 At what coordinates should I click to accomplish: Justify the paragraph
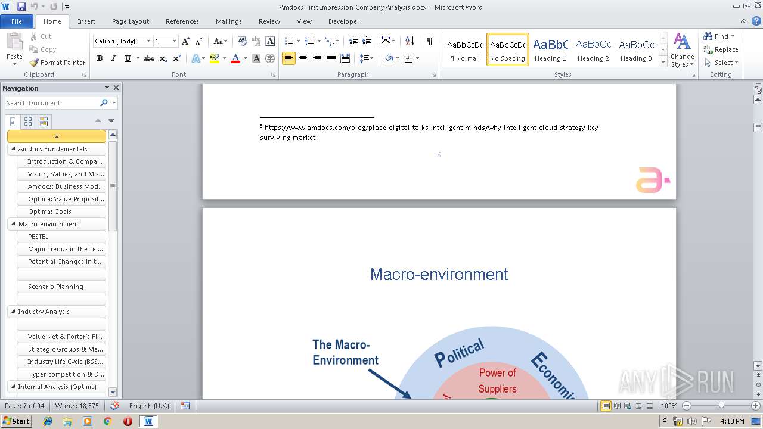click(330, 58)
